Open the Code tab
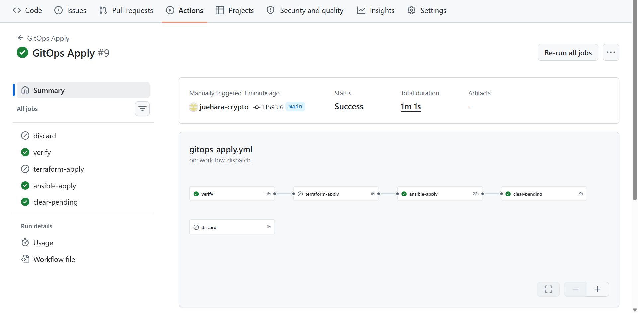Image resolution: width=638 pixels, height=313 pixels. [27, 10]
